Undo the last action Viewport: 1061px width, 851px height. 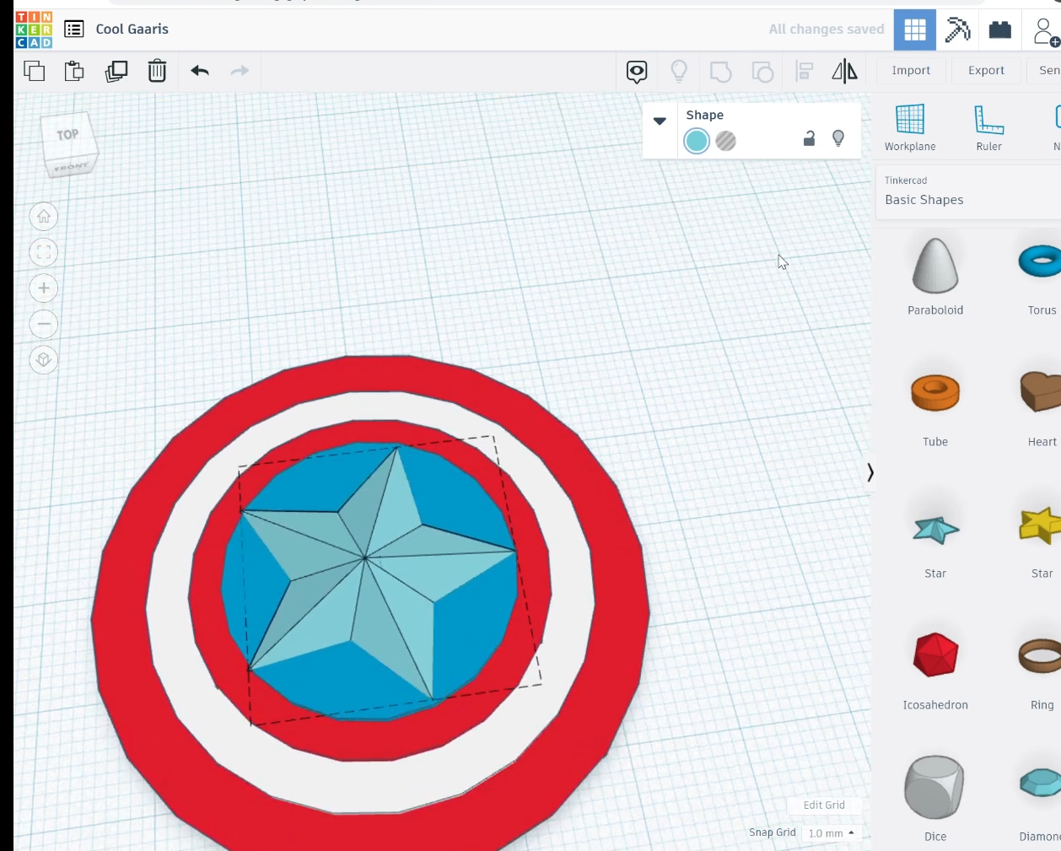(x=200, y=71)
